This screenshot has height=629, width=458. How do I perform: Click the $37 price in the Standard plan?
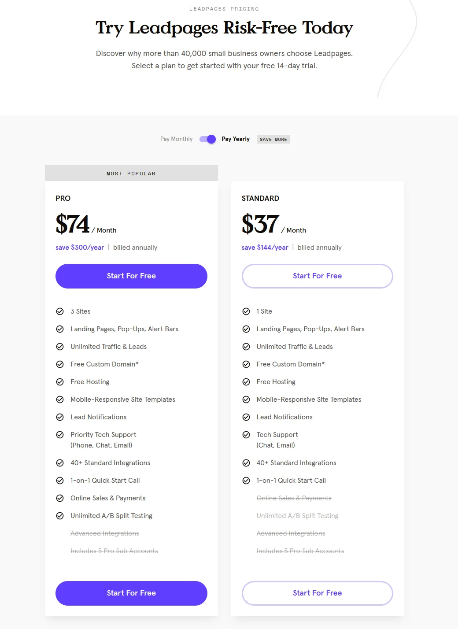(260, 224)
